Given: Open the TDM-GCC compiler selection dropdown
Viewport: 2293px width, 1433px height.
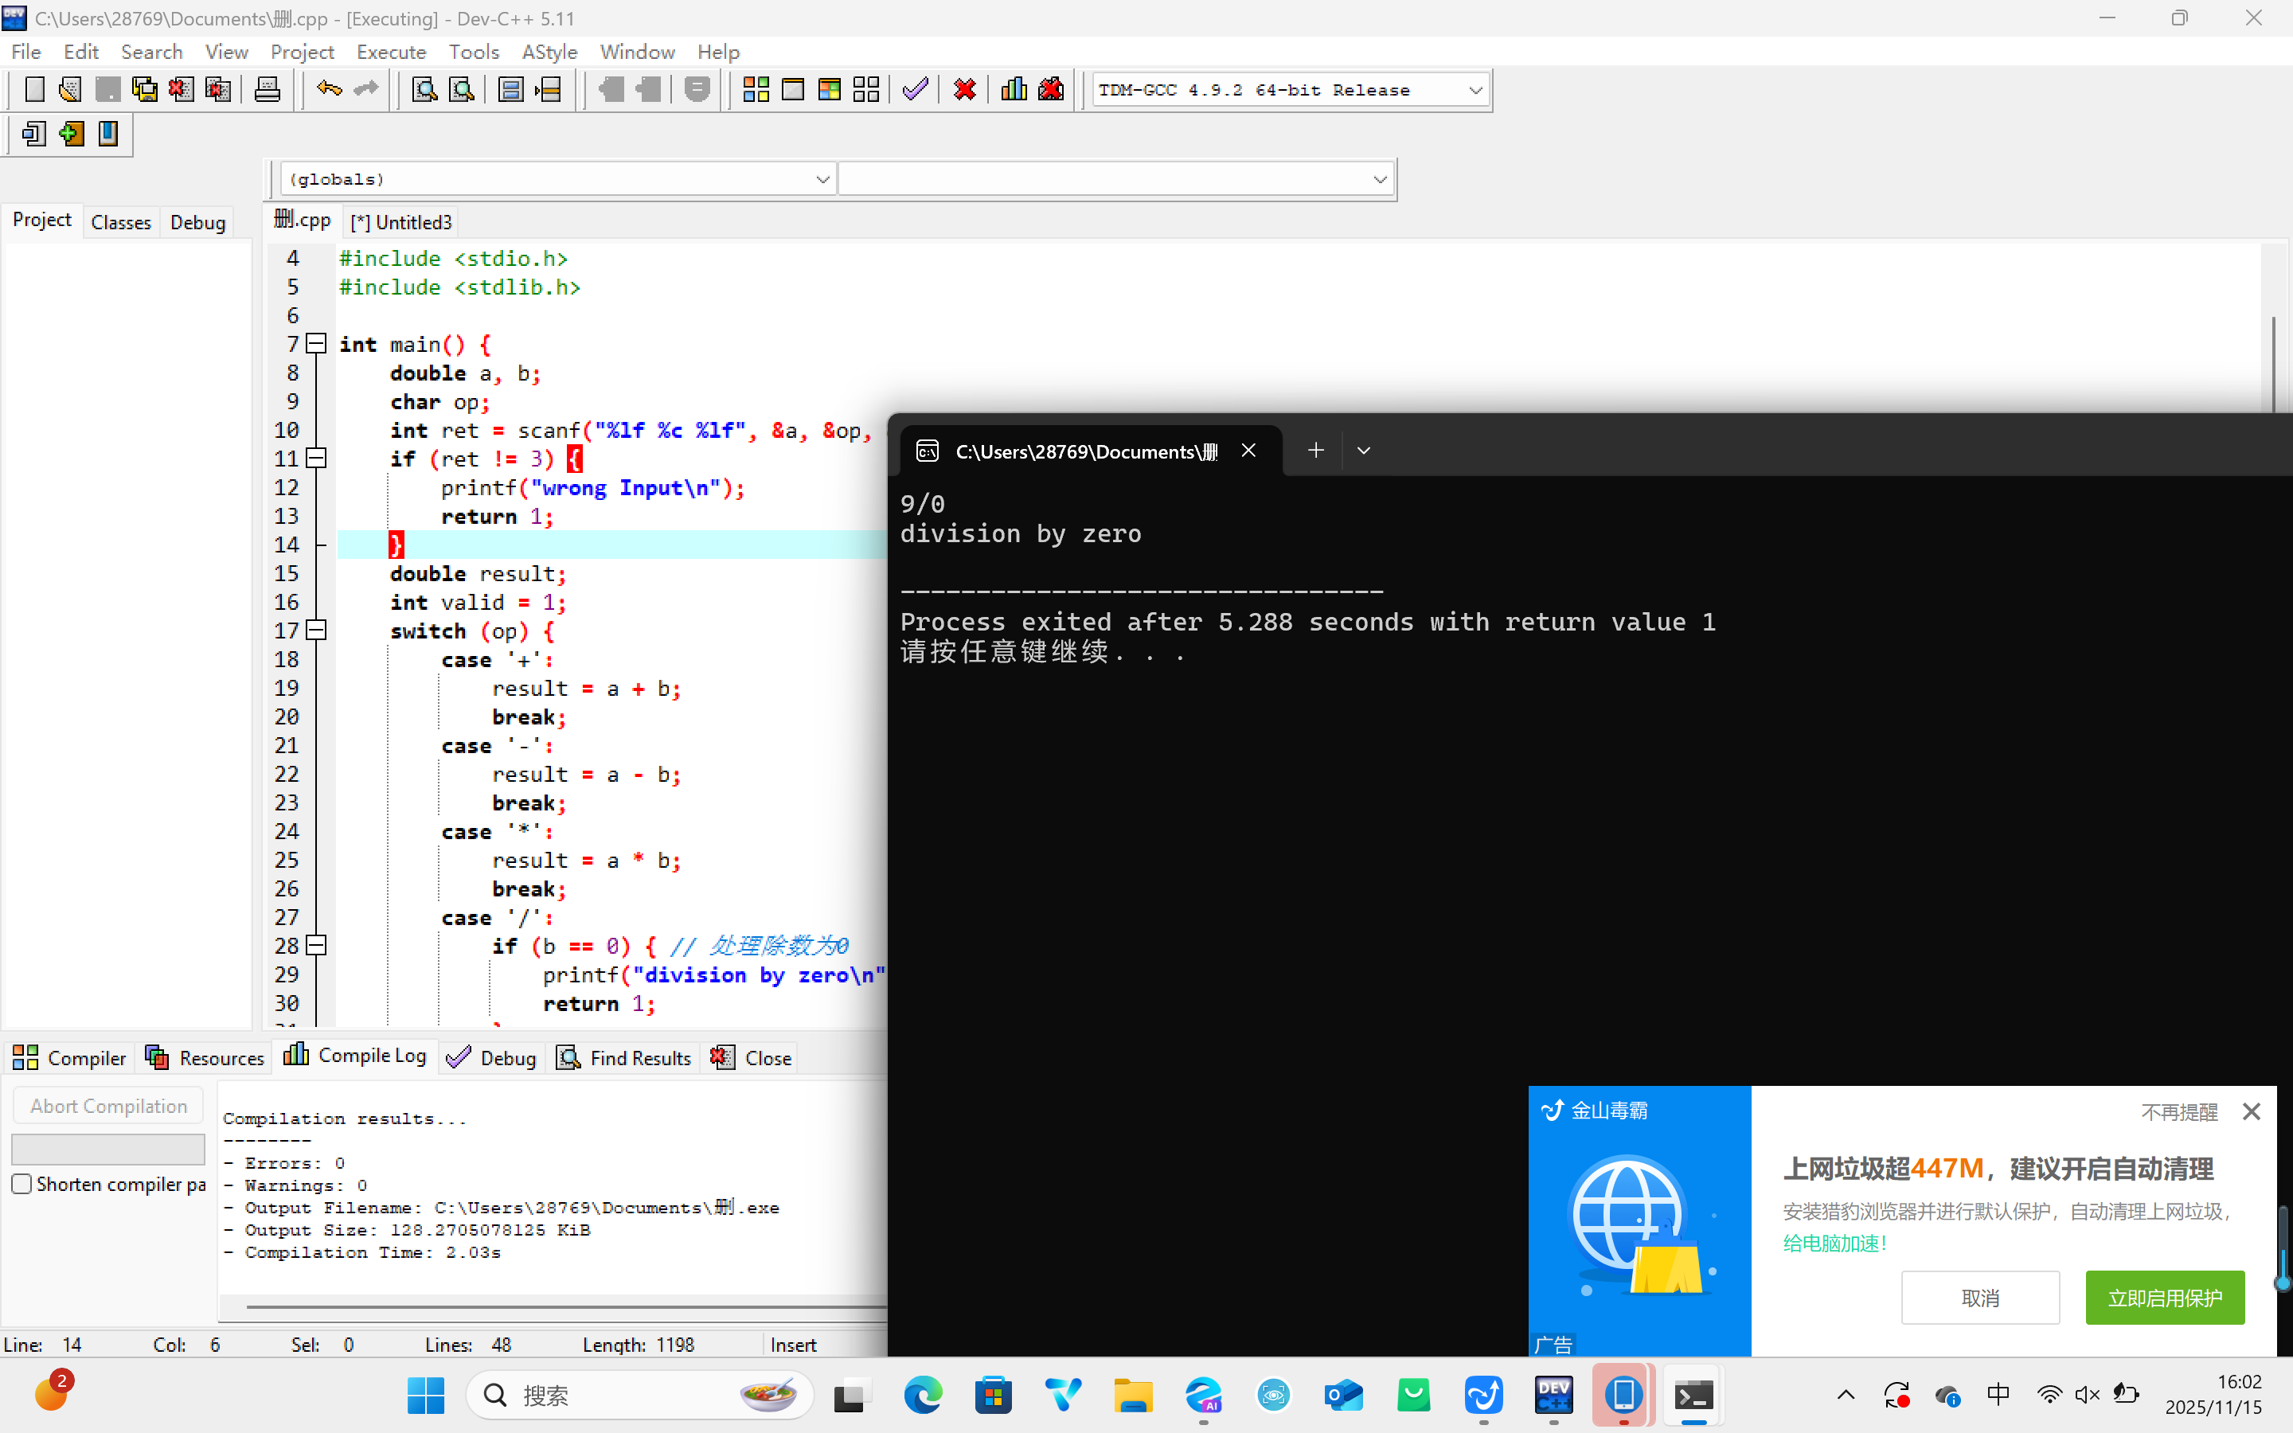Looking at the screenshot, I should click(1475, 91).
